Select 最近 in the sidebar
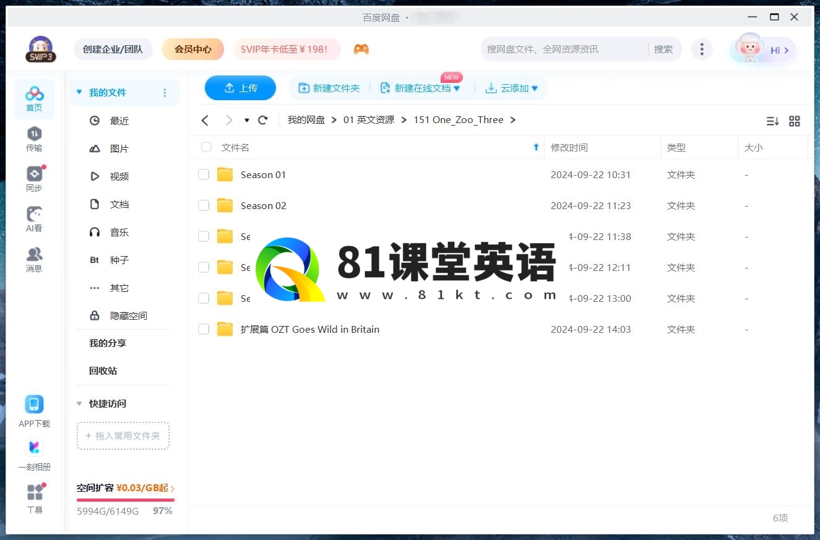This screenshot has width=820, height=540. point(119,121)
